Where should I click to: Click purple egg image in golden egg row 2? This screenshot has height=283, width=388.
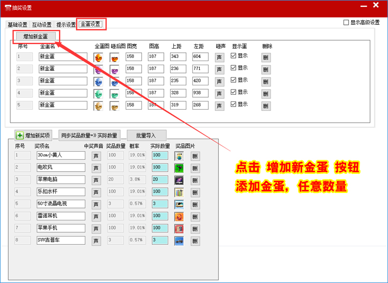click(x=98, y=69)
